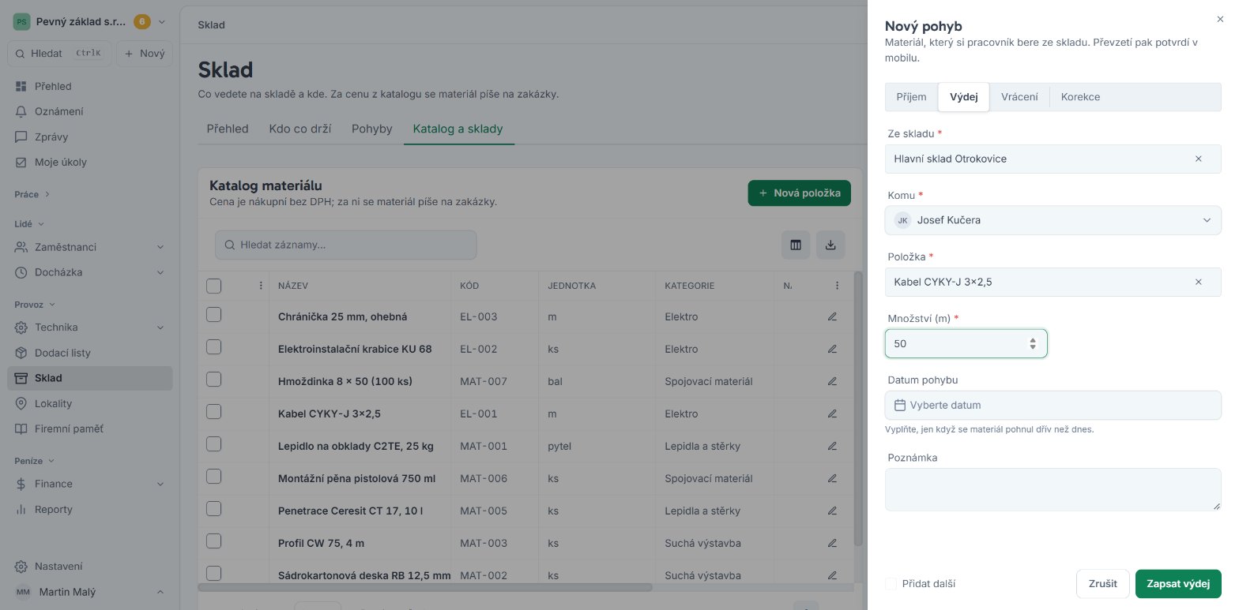Expand the Docházka sidebar group
This screenshot has width=1239, height=610.
click(89, 272)
